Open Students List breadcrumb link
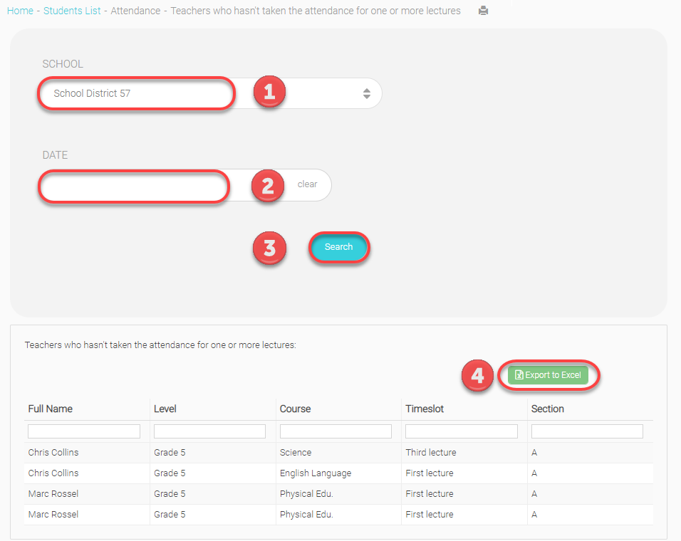This screenshot has width=681, height=541. tap(72, 11)
